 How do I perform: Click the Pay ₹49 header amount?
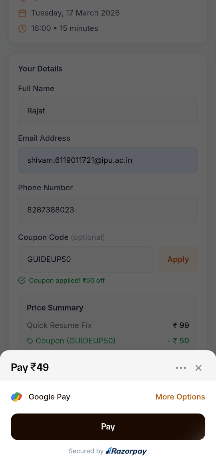coord(30,367)
